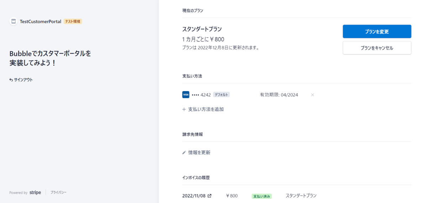
Task: Open the invoice via the external link icon
Action: 210,196
